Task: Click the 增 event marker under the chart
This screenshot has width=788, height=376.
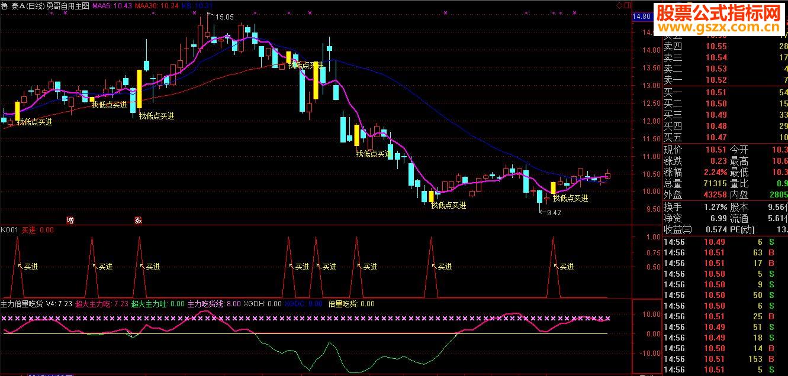Action: tap(70, 221)
